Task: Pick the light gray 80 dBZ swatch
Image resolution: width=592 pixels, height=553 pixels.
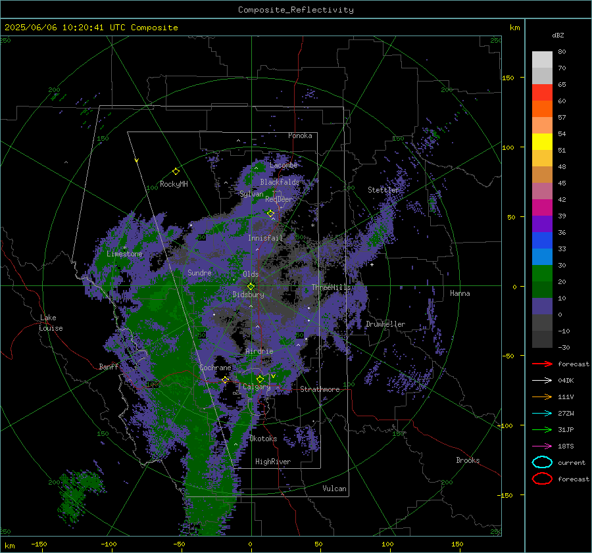Action: (542, 60)
